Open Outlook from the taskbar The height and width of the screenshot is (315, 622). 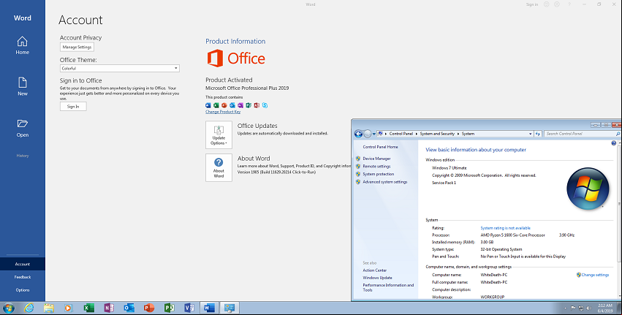coord(129,308)
